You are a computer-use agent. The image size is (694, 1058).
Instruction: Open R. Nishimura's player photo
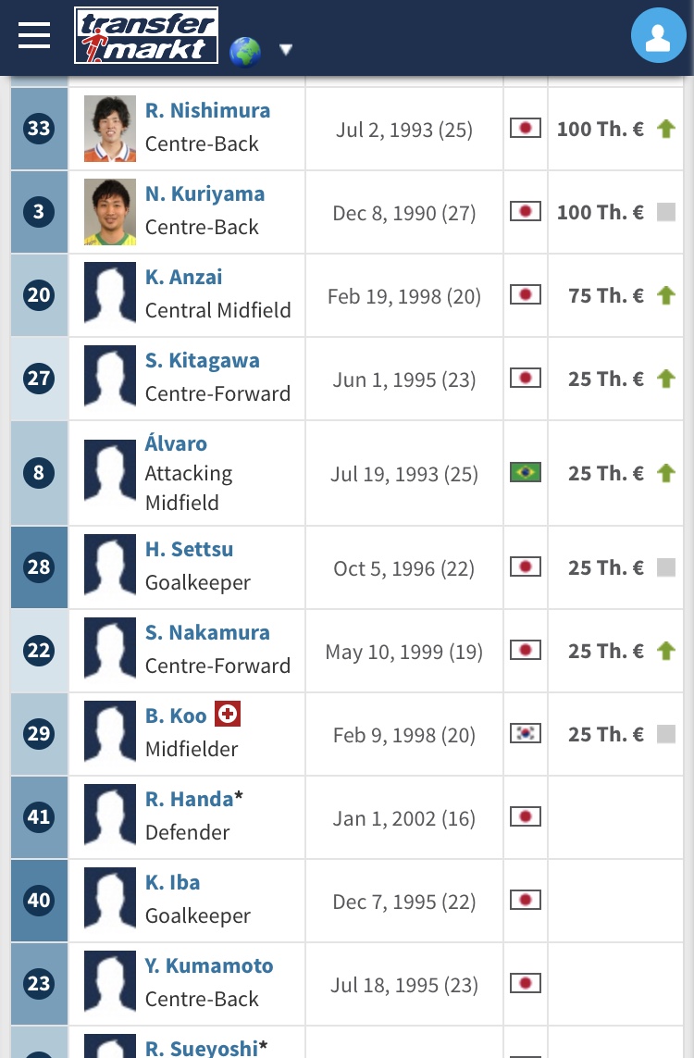(110, 129)
